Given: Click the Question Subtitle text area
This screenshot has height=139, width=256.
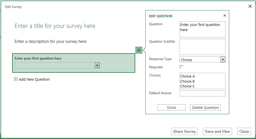Looking at the screenshot, I should click(202, 47).
